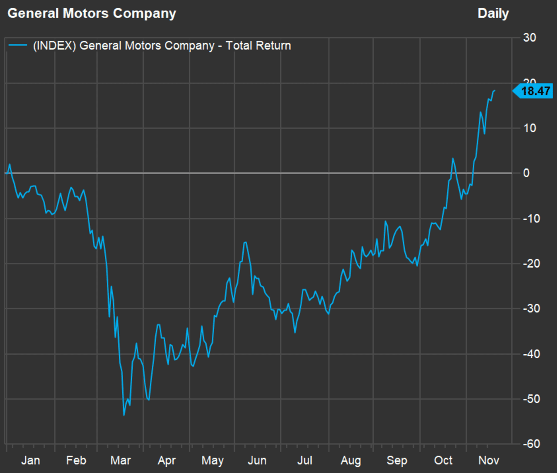Click the 30 label on the y-axis
557x473 pixels.
pyautogui.click(x=530, y=37)
